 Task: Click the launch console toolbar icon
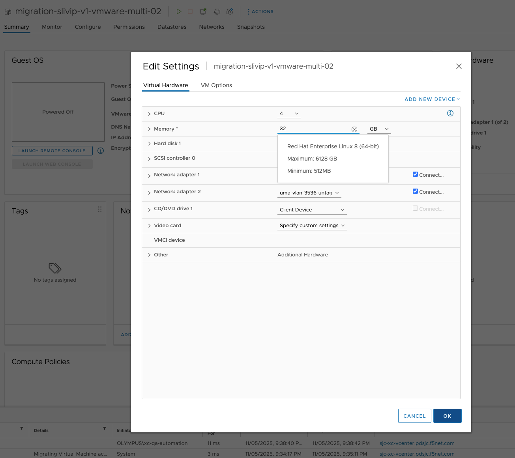(x=203, y=11)
